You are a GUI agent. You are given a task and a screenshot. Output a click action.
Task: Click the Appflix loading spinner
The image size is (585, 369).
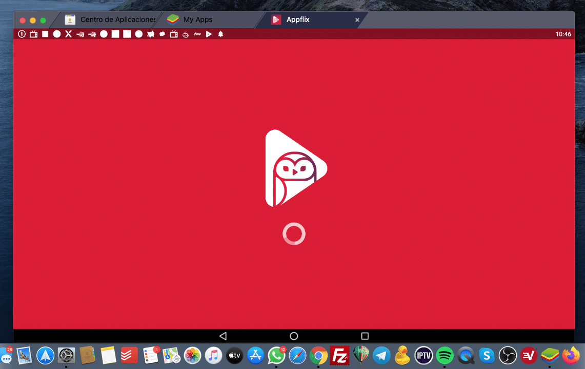(294, 233)
